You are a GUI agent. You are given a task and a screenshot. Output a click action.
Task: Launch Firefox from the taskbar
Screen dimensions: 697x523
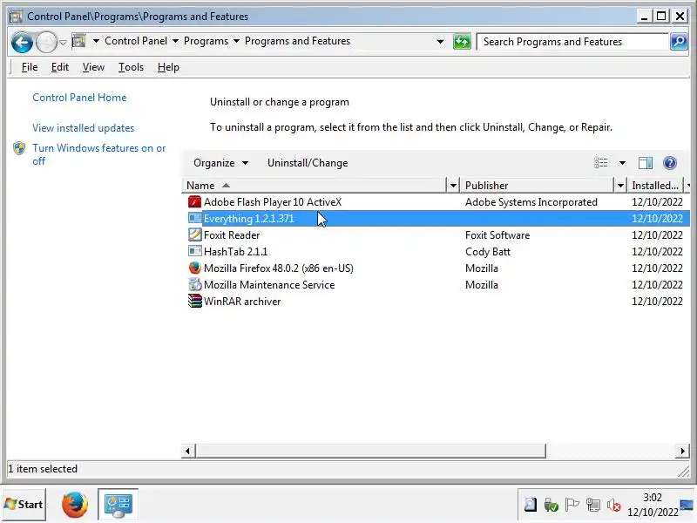tap(75, 505)
